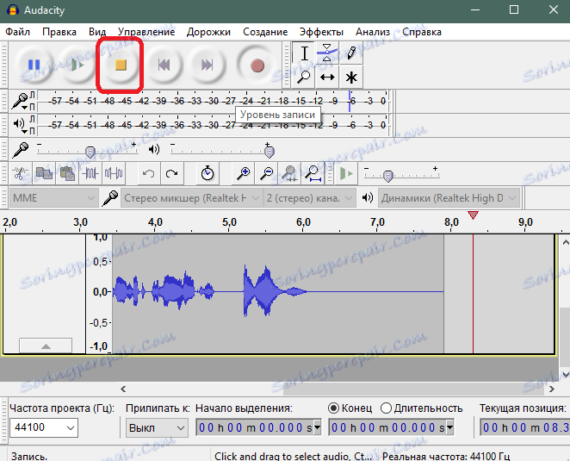
Task: Click the Текущая позиция time field
Action: pyautogui.click(x=524, y=427)
